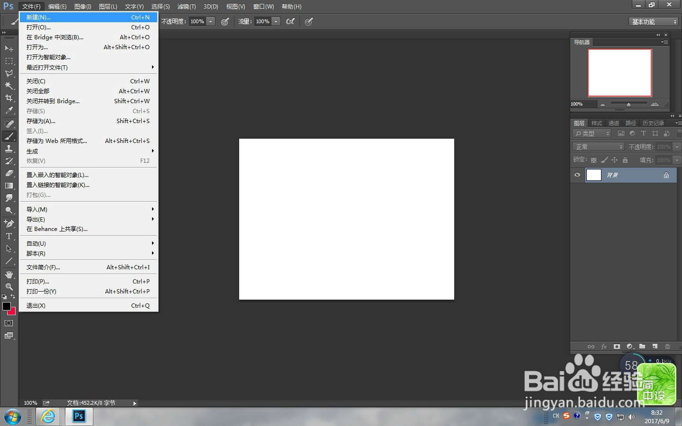Click the Add layer style fx icon
The image size is (682, 426).
604,346
